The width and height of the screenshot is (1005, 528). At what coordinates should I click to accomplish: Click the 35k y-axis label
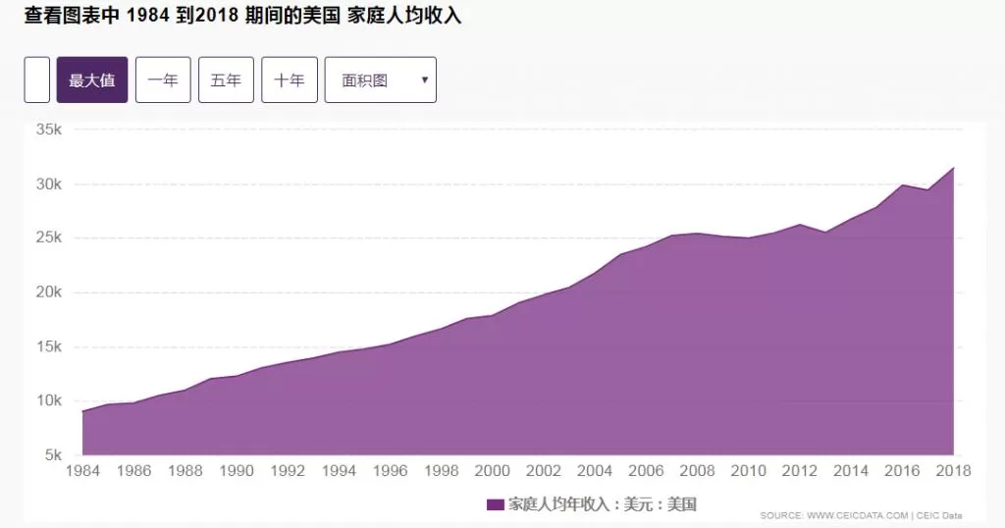click(49, 130)
